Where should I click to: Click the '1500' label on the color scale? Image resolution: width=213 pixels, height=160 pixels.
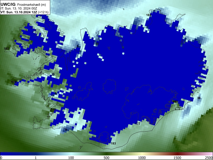177,158
